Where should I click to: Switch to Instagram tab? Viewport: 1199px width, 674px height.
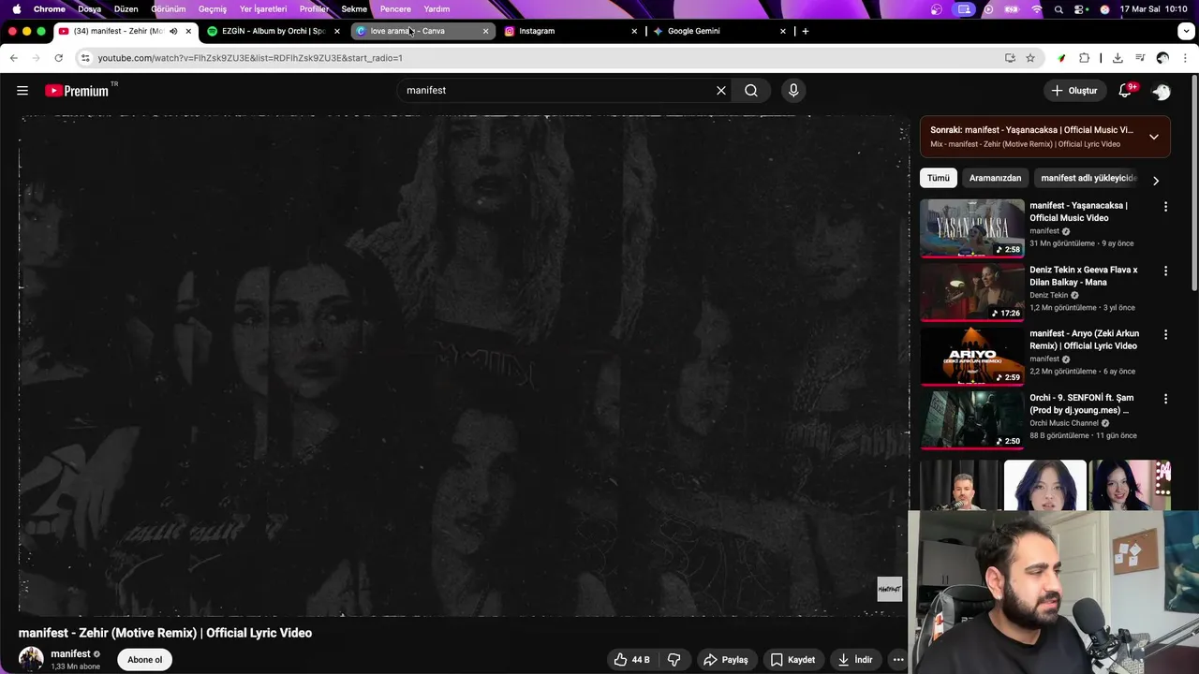pyautogui.click(x=571, y=31)
